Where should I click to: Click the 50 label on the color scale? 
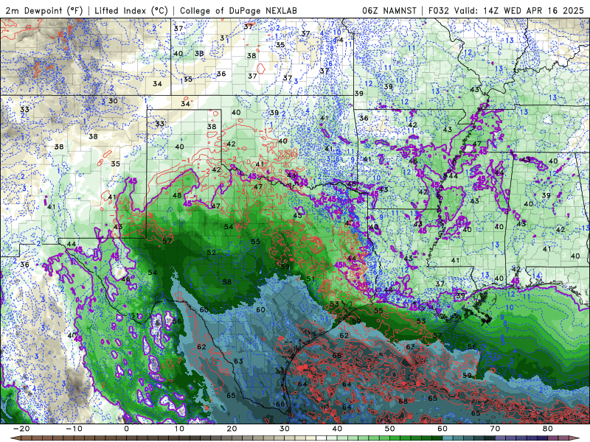coord(390,429)
